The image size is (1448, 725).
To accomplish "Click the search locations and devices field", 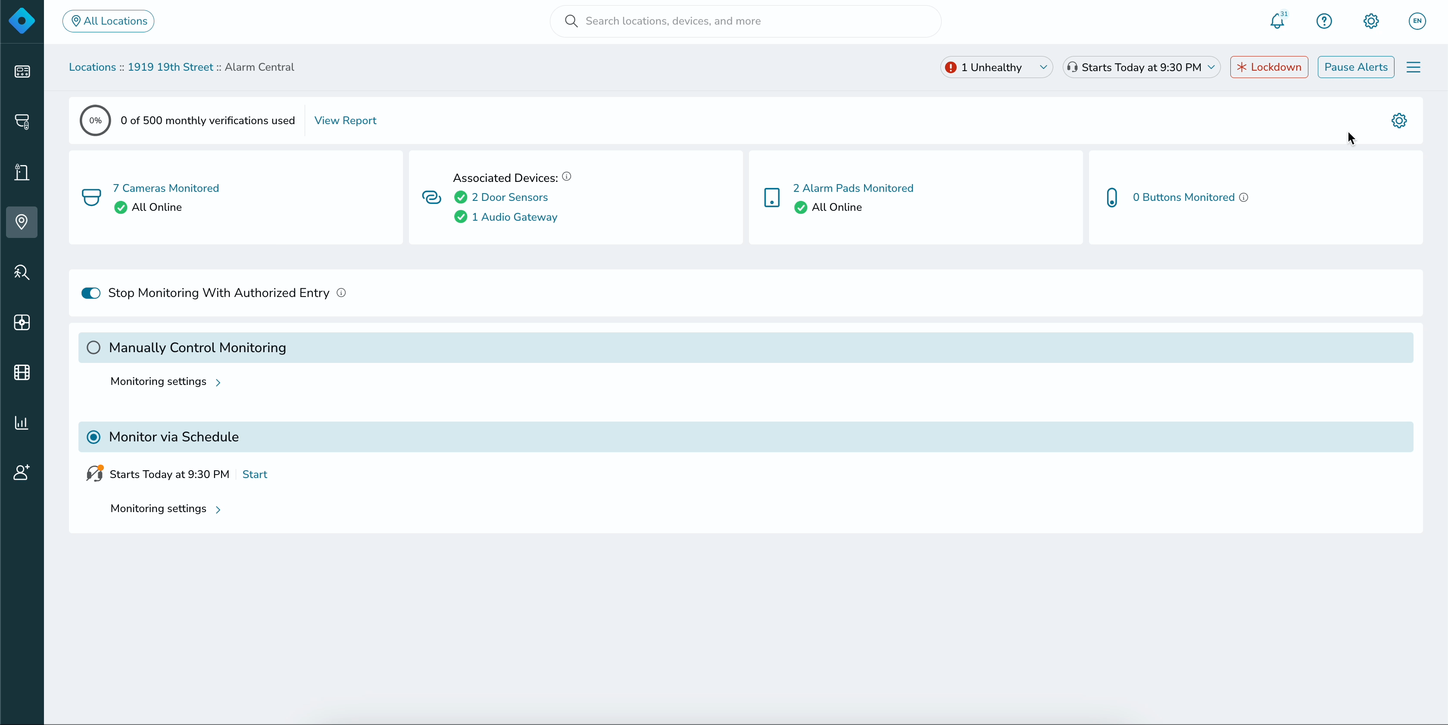I will pos(746,22).
